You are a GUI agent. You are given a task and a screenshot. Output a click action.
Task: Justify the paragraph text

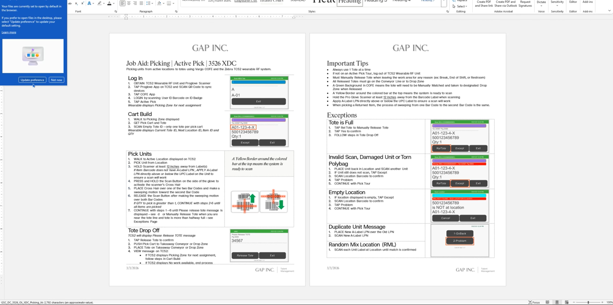(x=141, y=3)
